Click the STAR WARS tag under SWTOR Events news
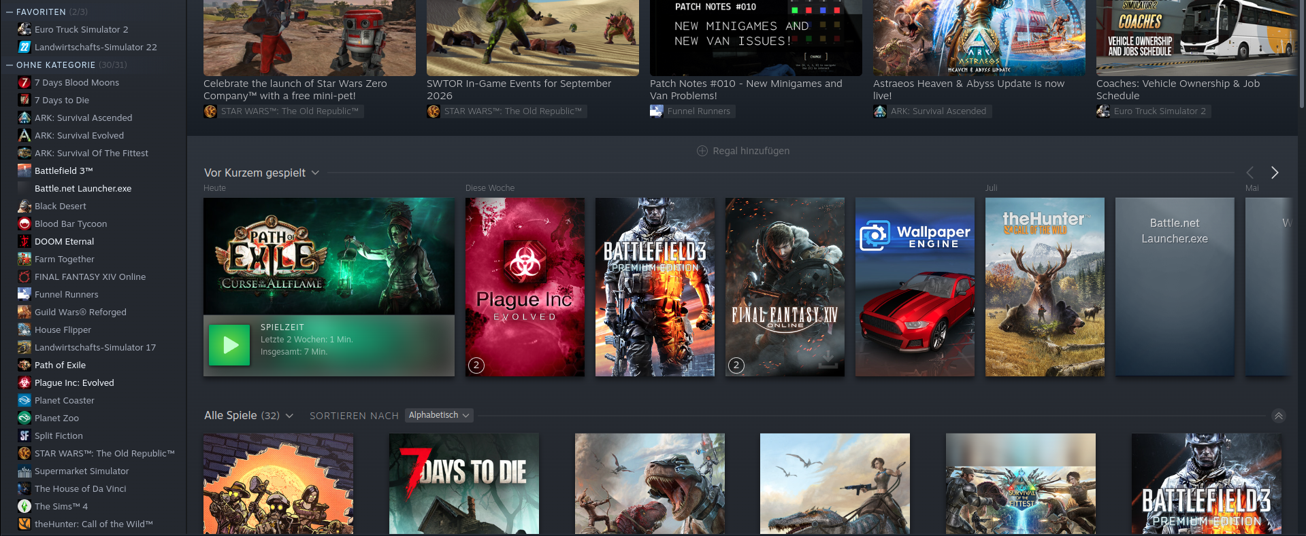This screenshot has width=1306, height=536. click(506, 111)
